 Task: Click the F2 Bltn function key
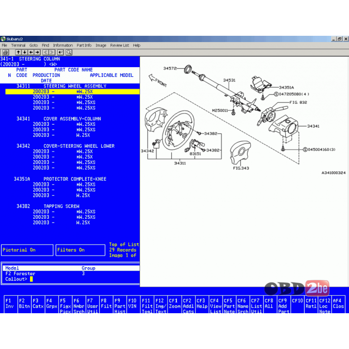(24, 304)
